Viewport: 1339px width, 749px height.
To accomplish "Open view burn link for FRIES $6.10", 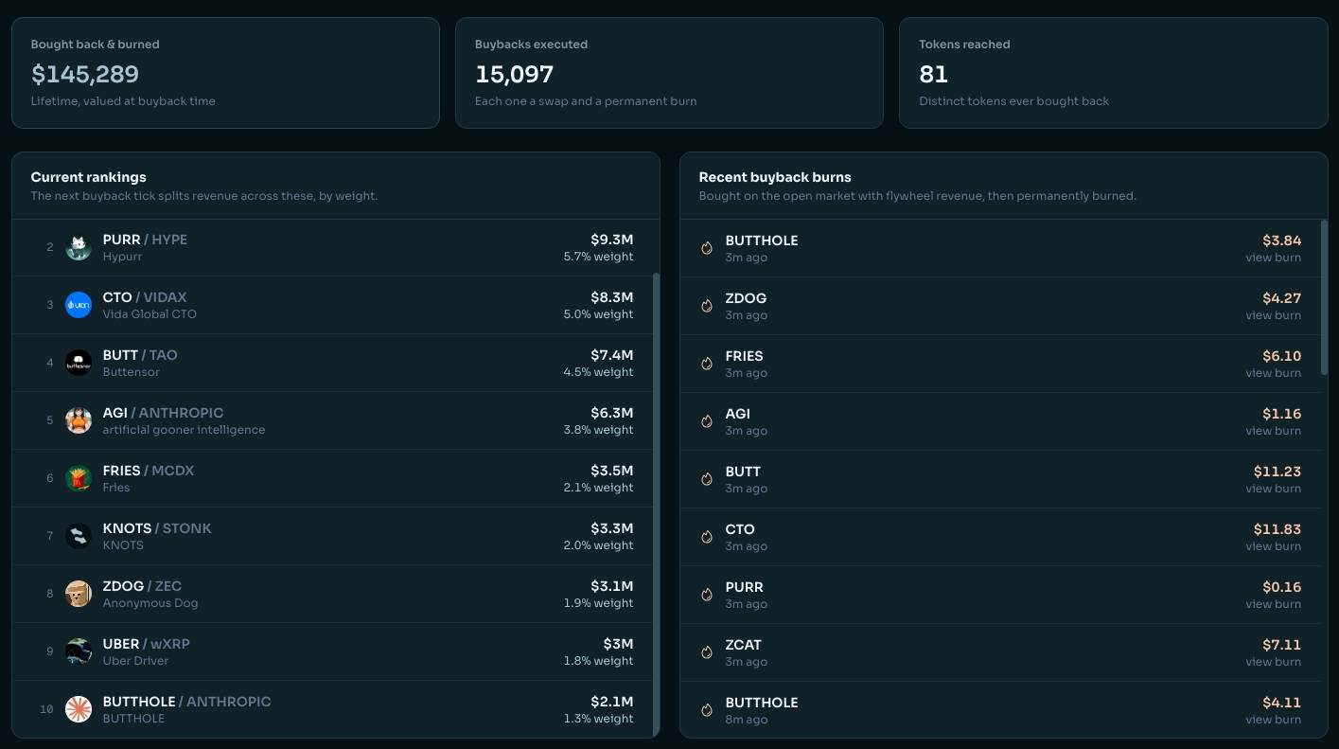I will [x=1273, y=373].
